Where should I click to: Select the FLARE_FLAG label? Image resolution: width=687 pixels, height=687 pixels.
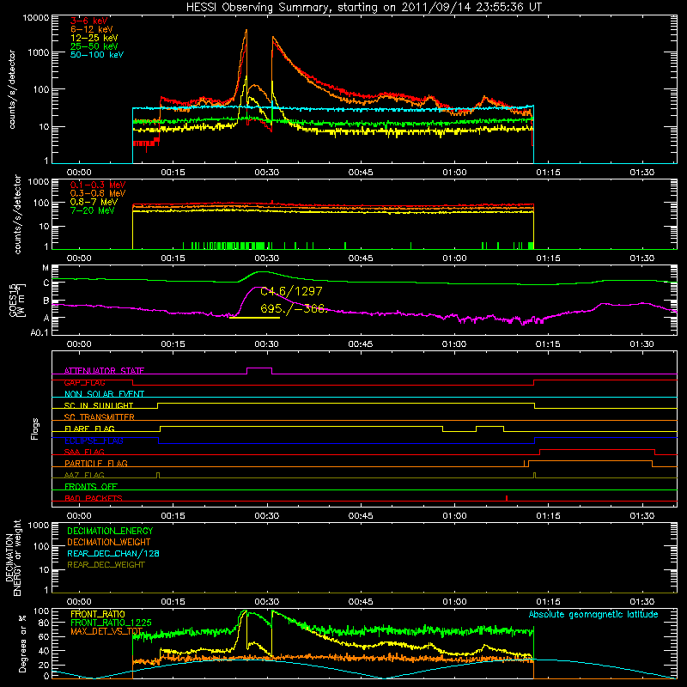[89, 429]
